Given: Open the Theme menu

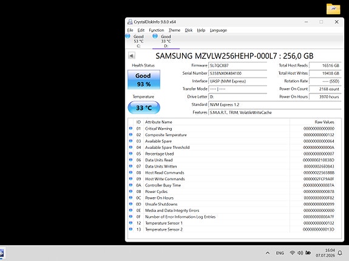Looking at the screenshot, I should 175,30.
